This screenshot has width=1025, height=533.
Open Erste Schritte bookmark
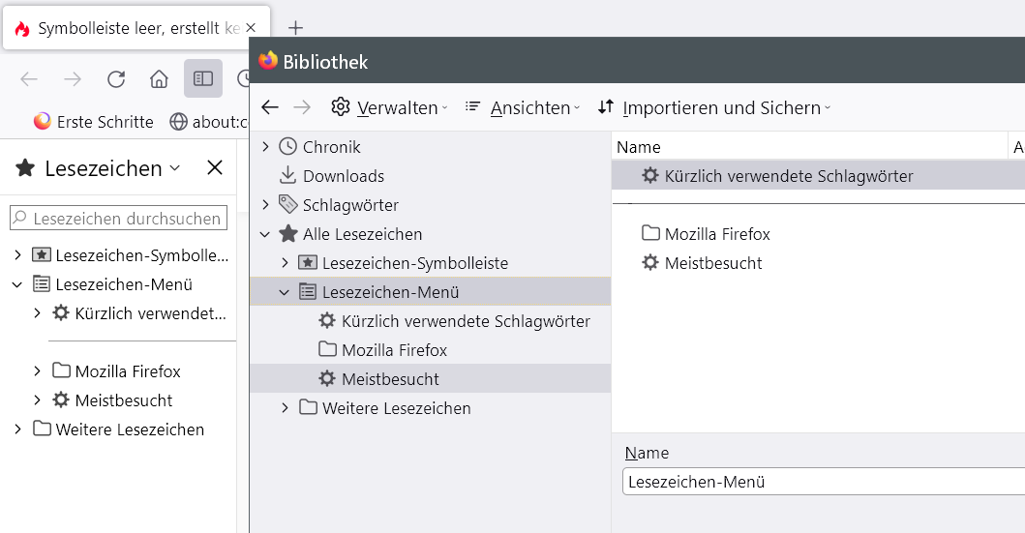94,122
